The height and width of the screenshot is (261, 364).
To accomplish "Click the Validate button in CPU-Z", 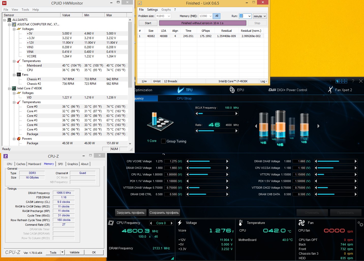I will 74,252.
